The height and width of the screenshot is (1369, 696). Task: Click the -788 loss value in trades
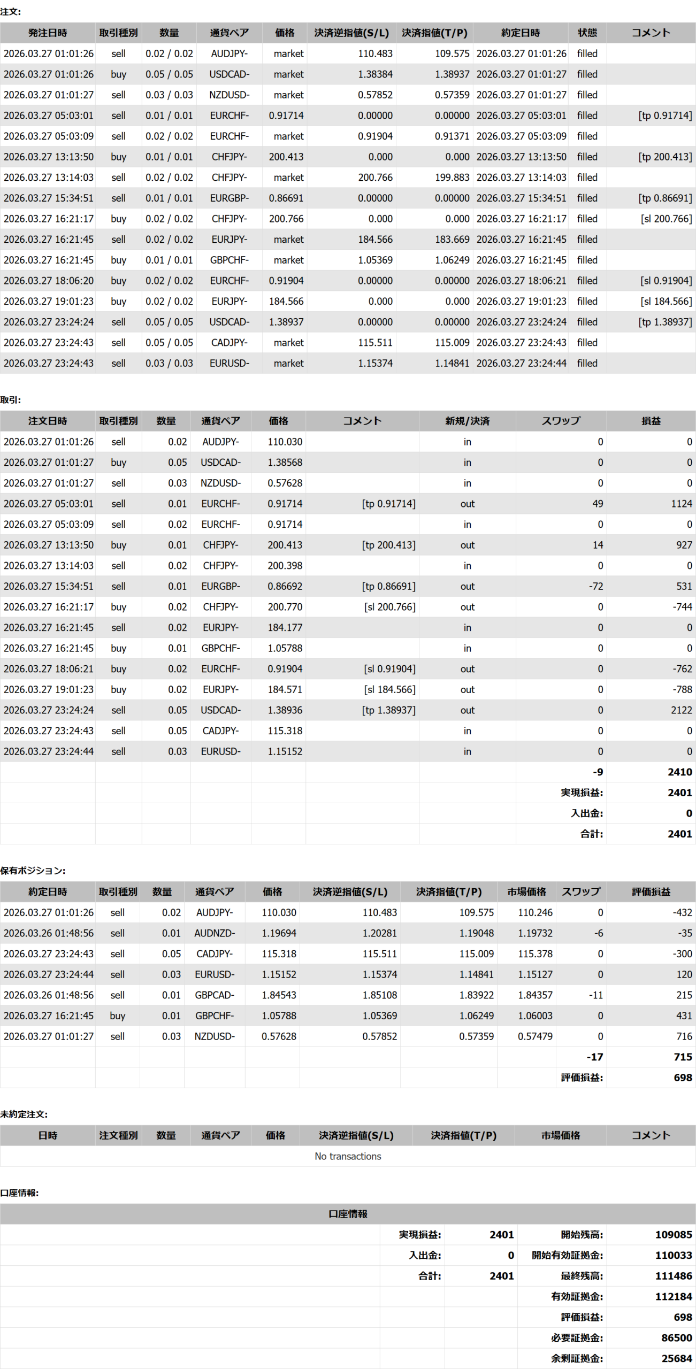click(682, 689)
